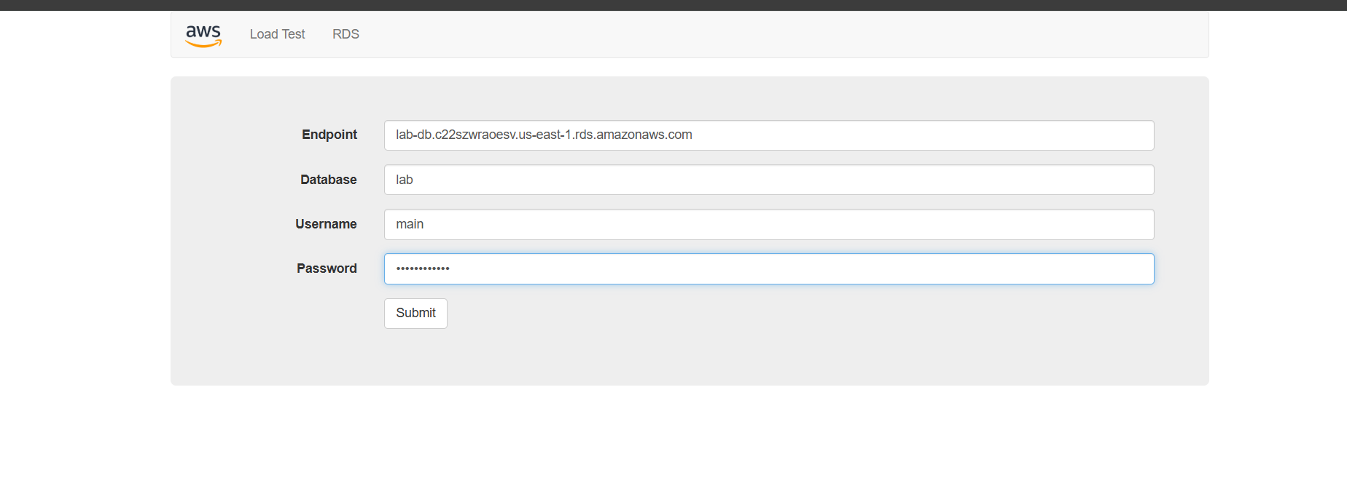Go to the RDS nav link
The height and width of the screenshot is (478, 1347).
[345, 34]
